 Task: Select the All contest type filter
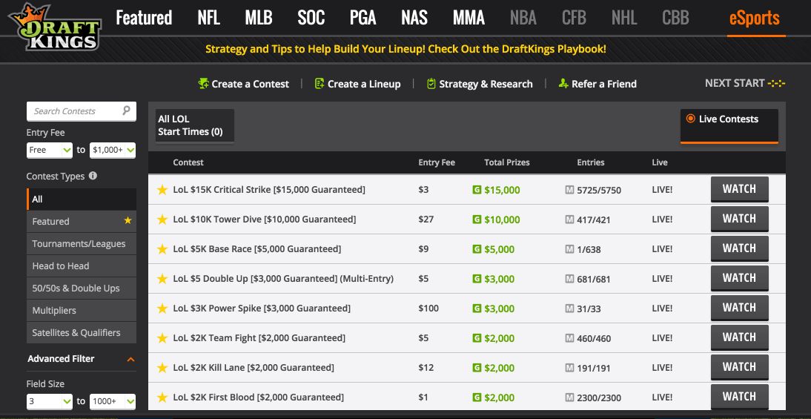coord(82,199)
